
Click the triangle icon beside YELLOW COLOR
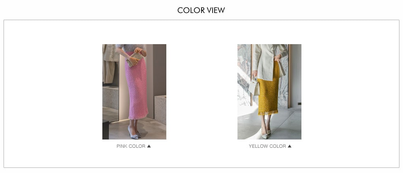[289, 146]
